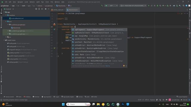Open Task View from taskbar
Image resolution: width=191 pixels, height=107 pixels.
point(93,104)
